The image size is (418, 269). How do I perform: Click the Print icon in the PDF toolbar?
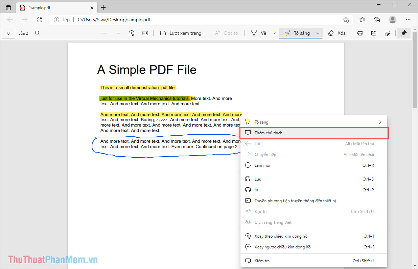360,33
